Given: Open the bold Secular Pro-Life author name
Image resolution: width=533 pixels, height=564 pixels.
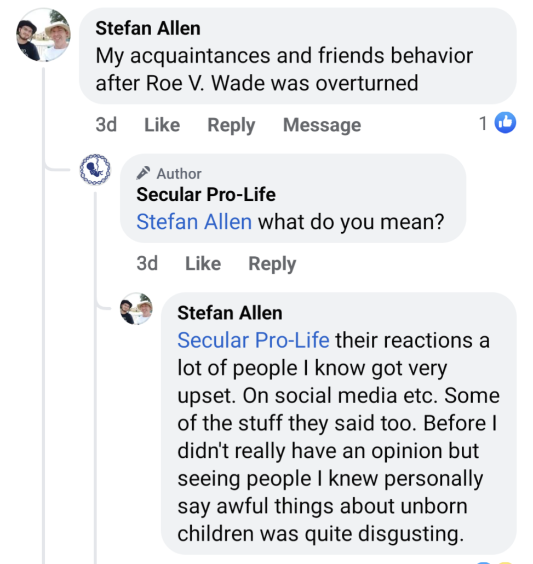Looking at the screenshot, I should click(x=206, y=194).
